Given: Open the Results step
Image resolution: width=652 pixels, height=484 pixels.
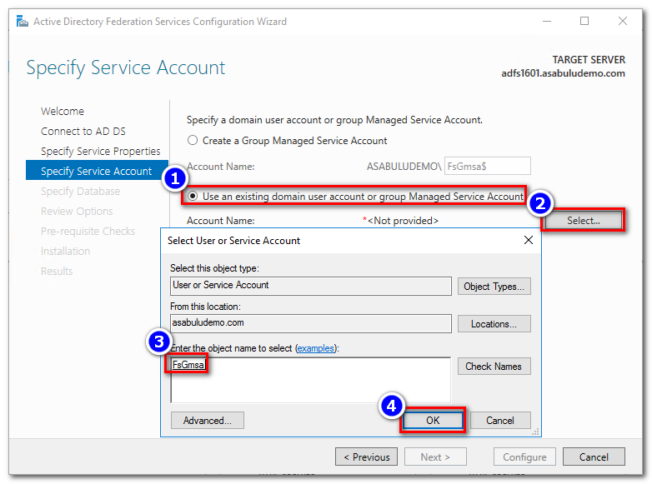Looking at the screenshot, I should point(57,271).
